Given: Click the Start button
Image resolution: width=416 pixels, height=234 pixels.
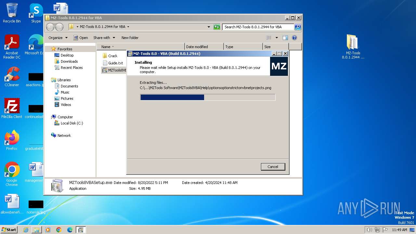Looking at the screenshot, I should [9, 229].
